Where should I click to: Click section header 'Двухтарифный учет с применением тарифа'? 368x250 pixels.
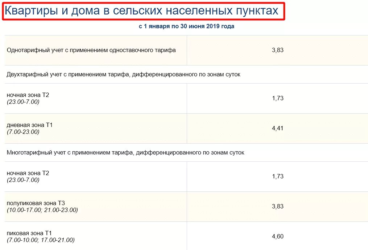pos(123,75)
